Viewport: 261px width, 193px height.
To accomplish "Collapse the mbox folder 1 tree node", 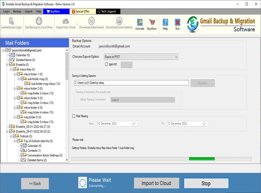I will [x=15, y=74].
